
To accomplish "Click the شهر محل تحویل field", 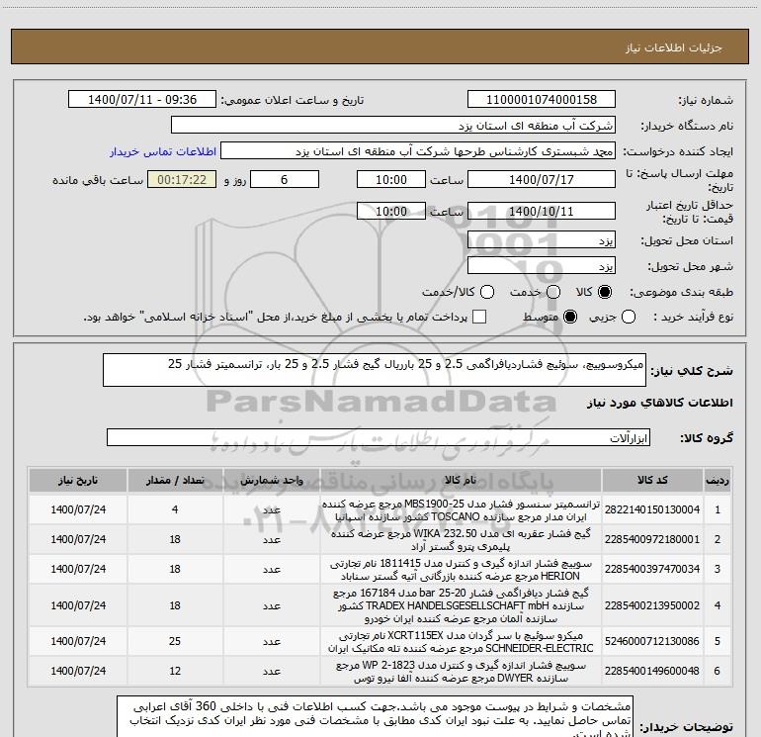I will click(x=542, y=265).
